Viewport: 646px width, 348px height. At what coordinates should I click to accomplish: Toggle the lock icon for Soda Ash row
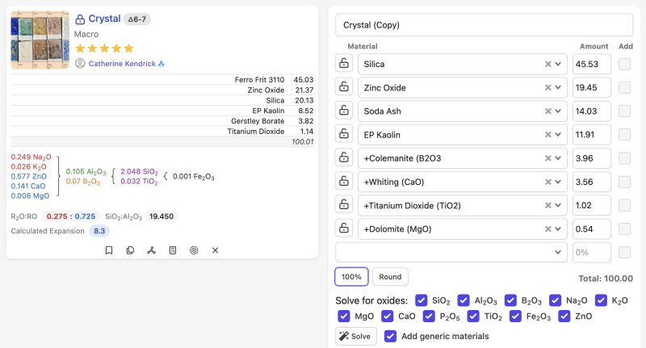coord(344,111)
